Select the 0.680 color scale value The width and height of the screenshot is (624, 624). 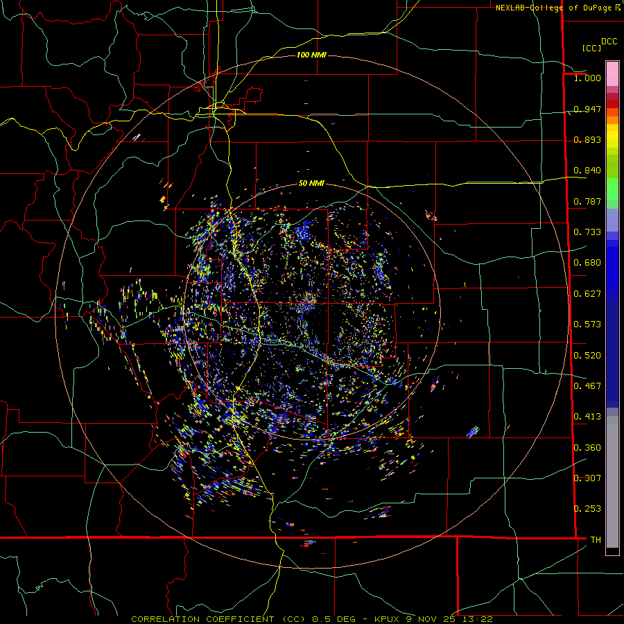point(587,263)
